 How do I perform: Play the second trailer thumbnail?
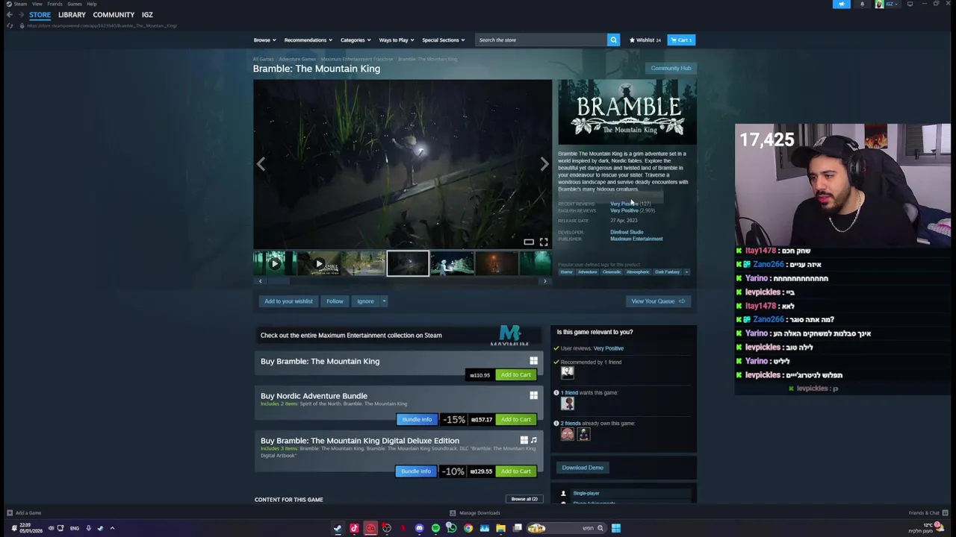[x=319, y=263]
